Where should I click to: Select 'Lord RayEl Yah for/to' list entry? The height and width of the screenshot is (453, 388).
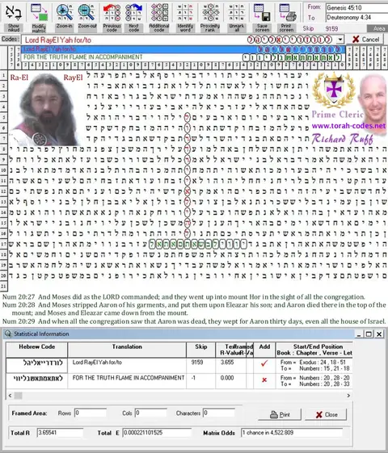pos(183,49)
